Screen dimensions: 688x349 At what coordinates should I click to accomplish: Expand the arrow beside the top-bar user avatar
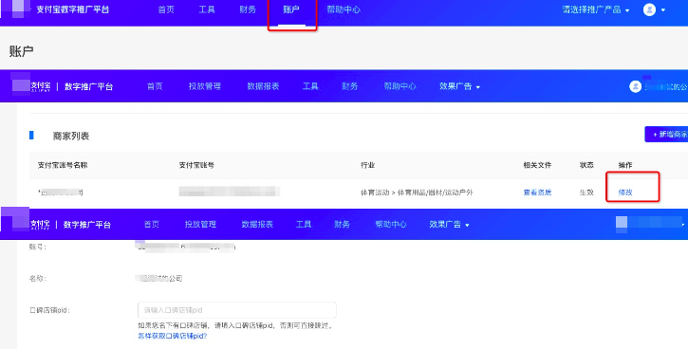[663, 10]
